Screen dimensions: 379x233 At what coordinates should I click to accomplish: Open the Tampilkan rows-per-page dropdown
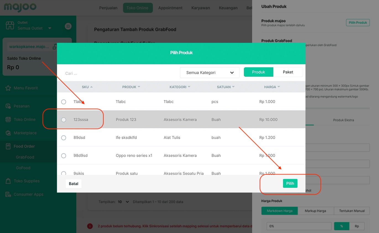pyautogui.click(x=124, y=202)
